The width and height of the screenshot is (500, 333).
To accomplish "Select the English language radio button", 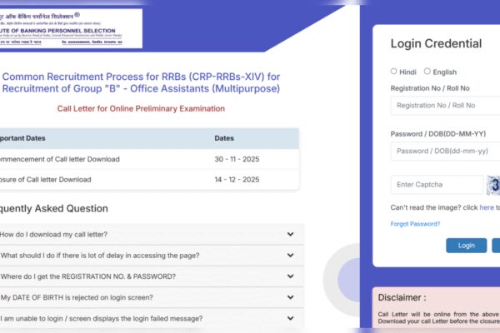I will tap(427, 72).
